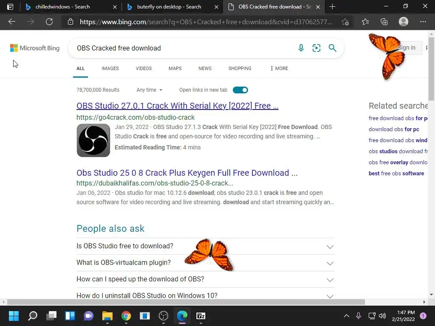The height and width of the screenshot is (326, 435).
Task: Open Windows Start menu
Action: point(14,316)
